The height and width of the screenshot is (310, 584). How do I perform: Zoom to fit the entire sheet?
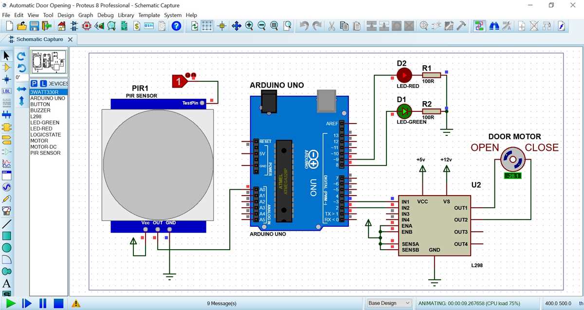[274, 26]
